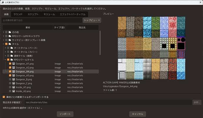Image resolution: width=203 pixels, height=118 pixels.
Task: Uncheck the Dungeon_A4.png checkbox
Action: click(10, 72)
